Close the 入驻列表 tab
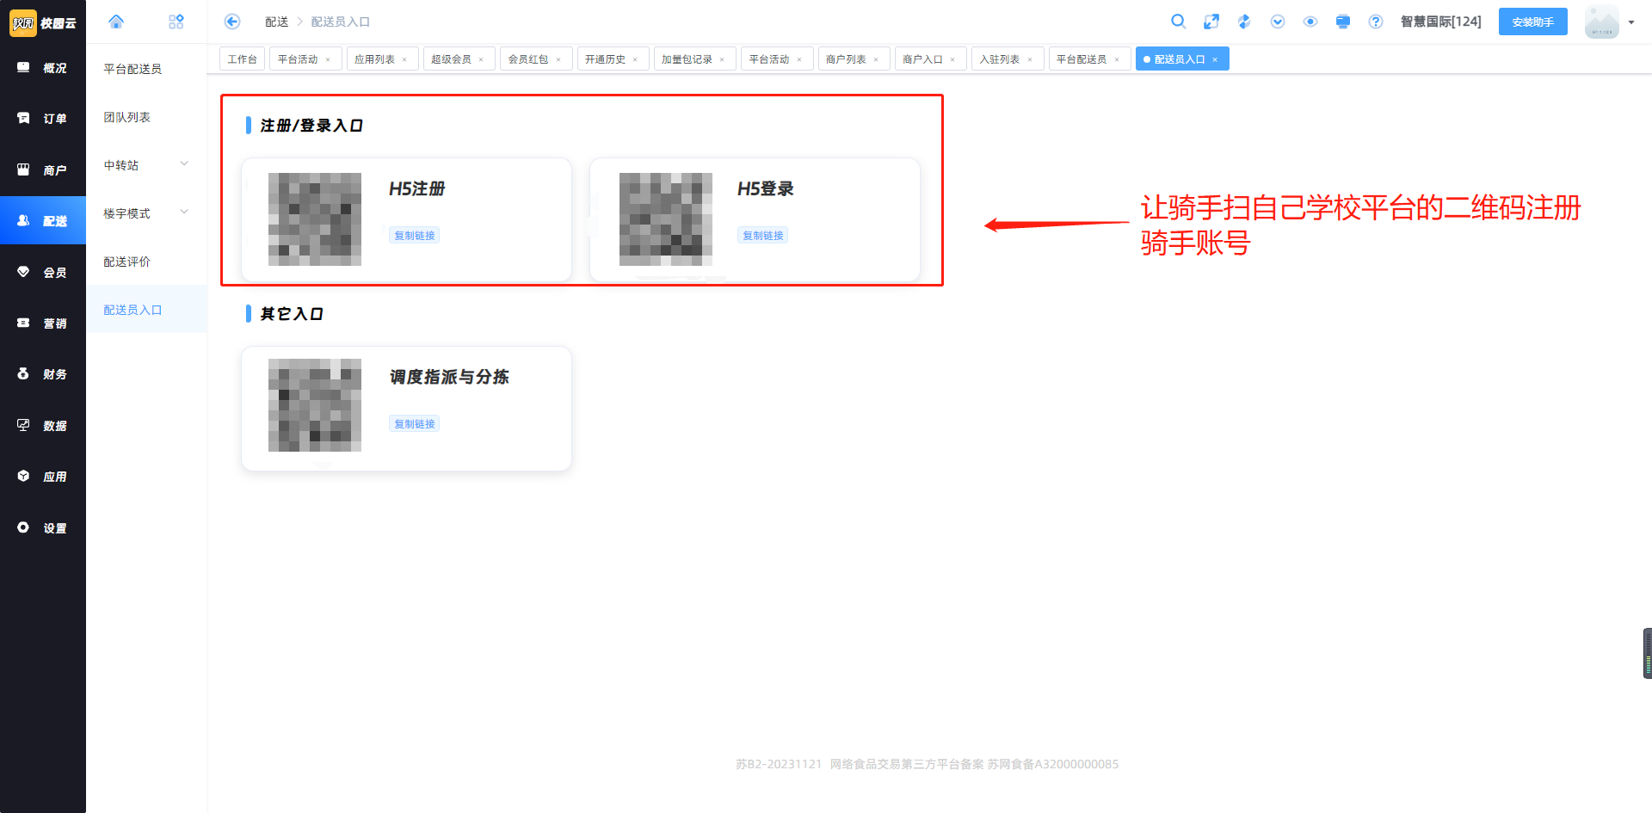Image resolution: width=1652 pixels, height=813 pixels. (1030, 60)
